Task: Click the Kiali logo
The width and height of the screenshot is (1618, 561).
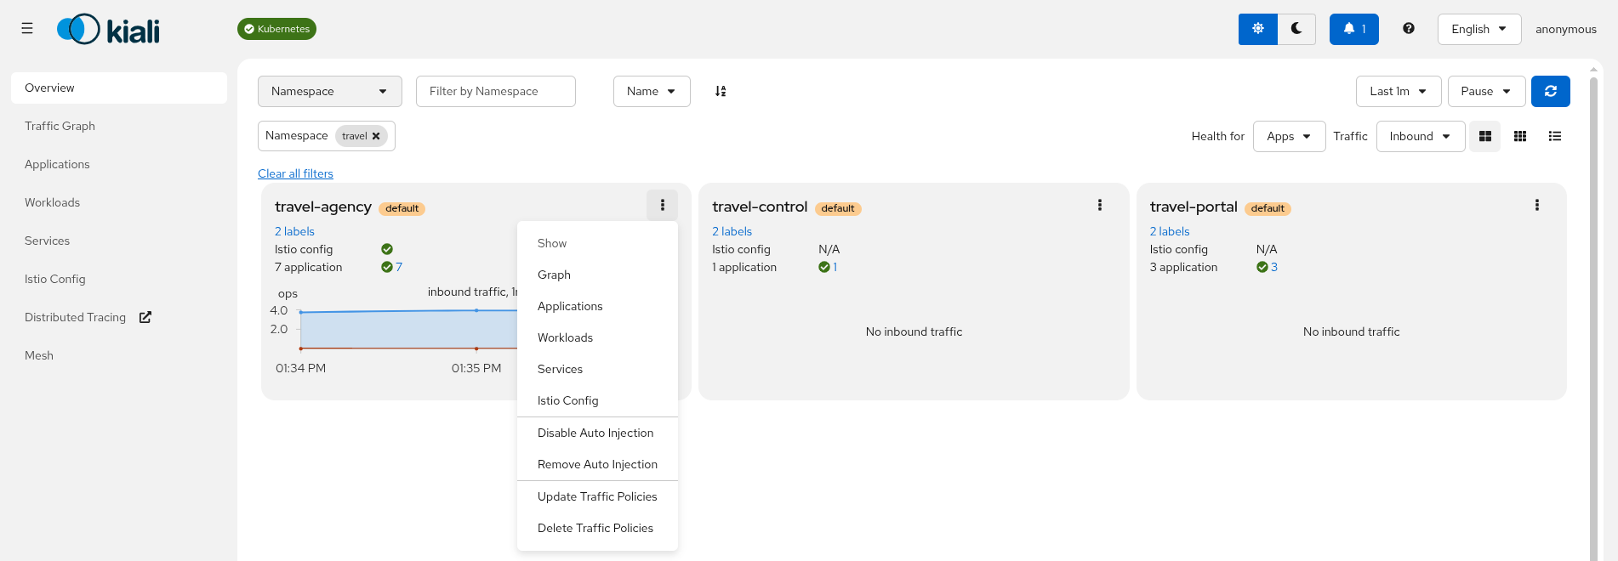Action: 108,30
